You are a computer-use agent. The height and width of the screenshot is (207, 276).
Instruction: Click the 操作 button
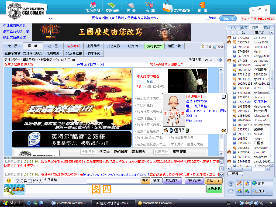[x=156, y=181]
